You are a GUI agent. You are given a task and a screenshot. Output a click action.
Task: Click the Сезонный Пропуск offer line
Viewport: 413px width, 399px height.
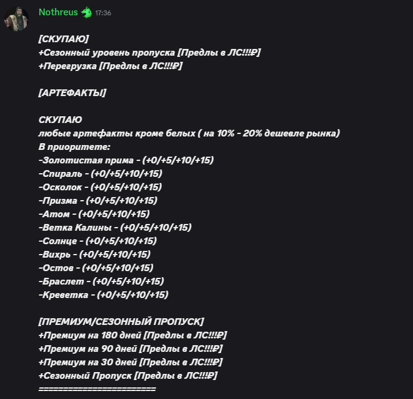pyautogui.click(x=128, y=375)
